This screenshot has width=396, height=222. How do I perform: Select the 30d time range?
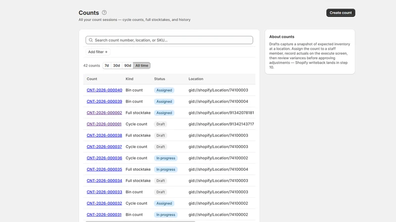[x=116, y=66]
